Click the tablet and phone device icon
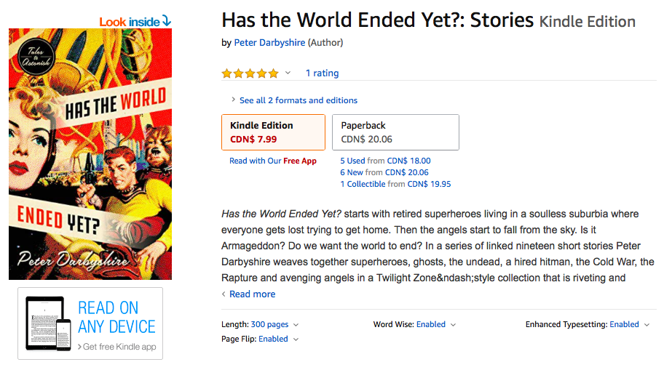Image resolution: width=672 pixels, height=370 pixels. click(48, 323)
